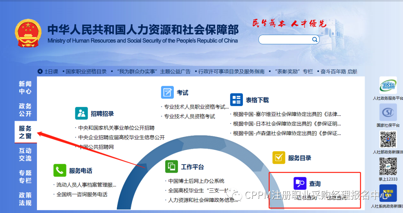Screen dimensions: 403x213
Task: Switch to 政策法规 sidebar tab
Action: tap(25, 199)
